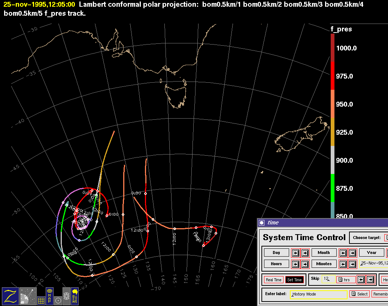Enable the Set Time mode
The height and width of the screenshot is (306, 388).
[x=294, y=280]
